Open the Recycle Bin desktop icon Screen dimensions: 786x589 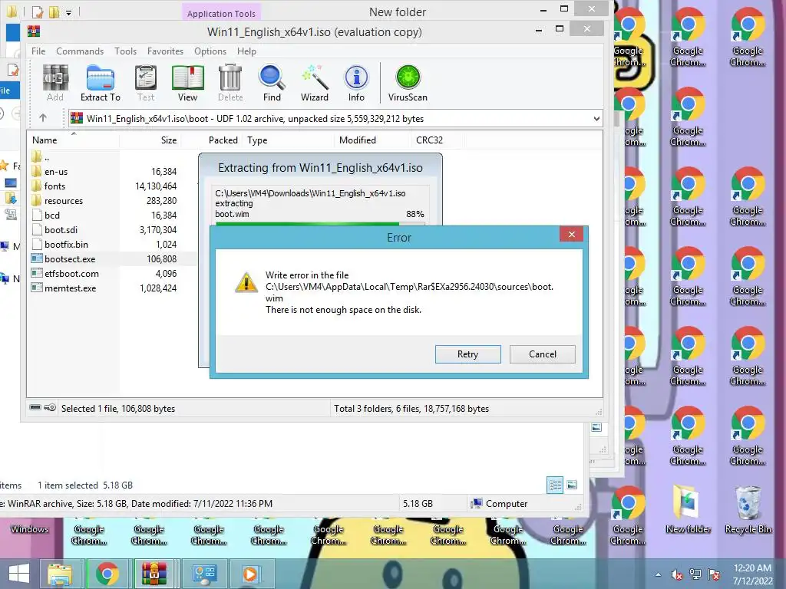(x=748, y=509)
